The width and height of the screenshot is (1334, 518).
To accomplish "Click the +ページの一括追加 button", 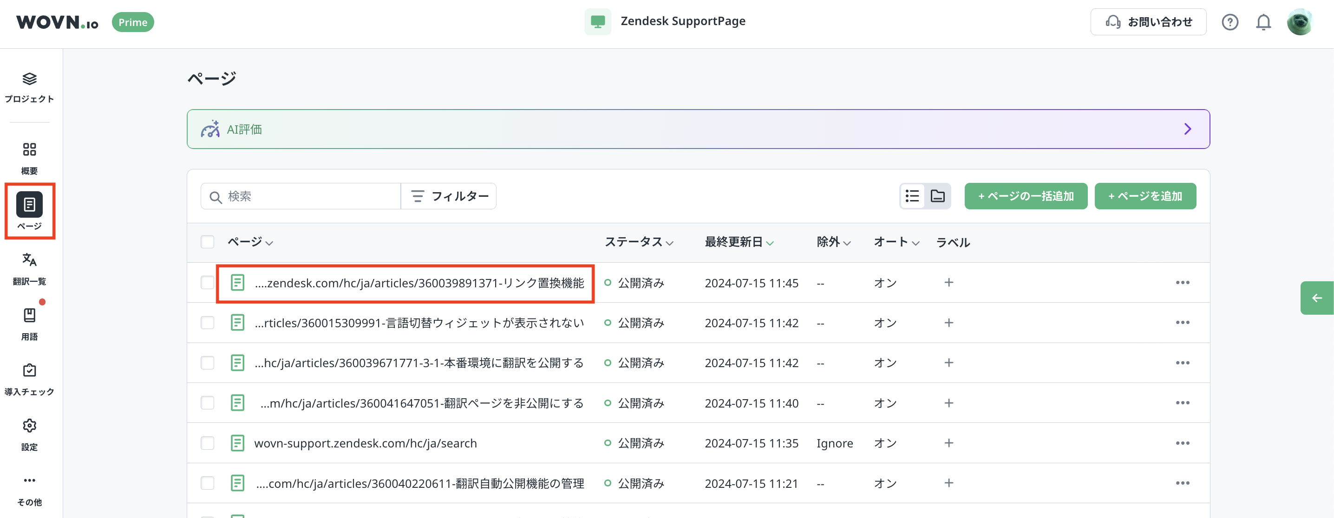I will pyautogui.click(x=1026, y=196).
